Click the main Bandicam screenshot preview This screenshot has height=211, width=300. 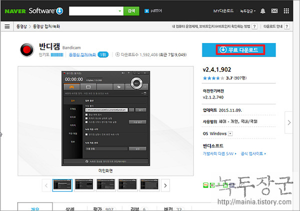105,118
